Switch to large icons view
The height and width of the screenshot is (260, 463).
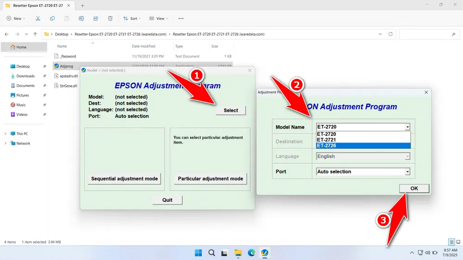click(x=458, y=242)
